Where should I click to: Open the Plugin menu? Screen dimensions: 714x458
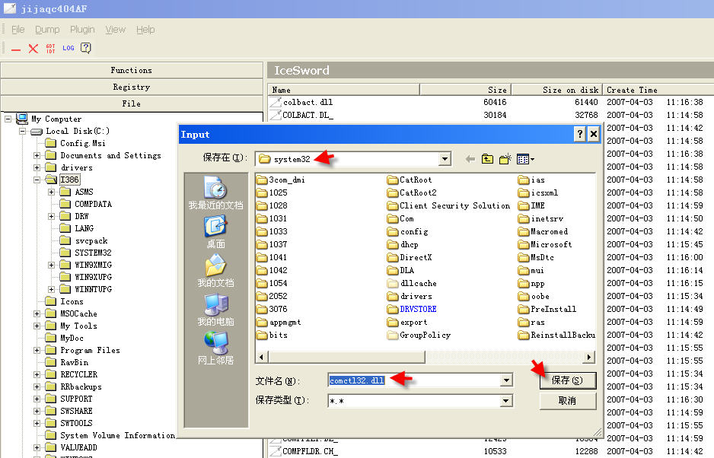point(82,30)
